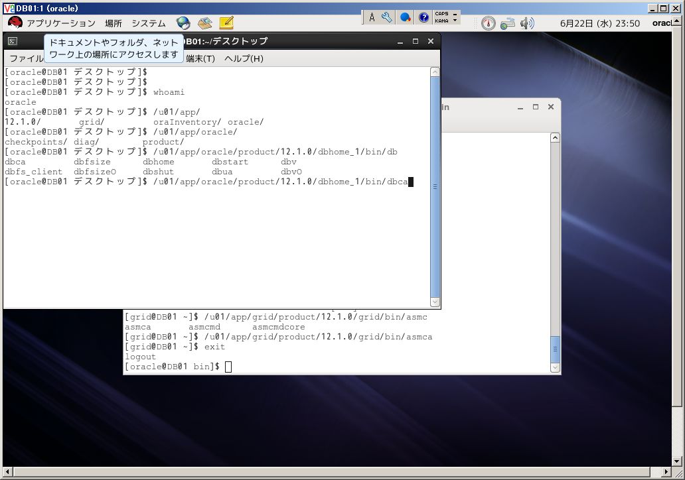
Task: Click the network connection tray icon
Action: coord(508,24)
